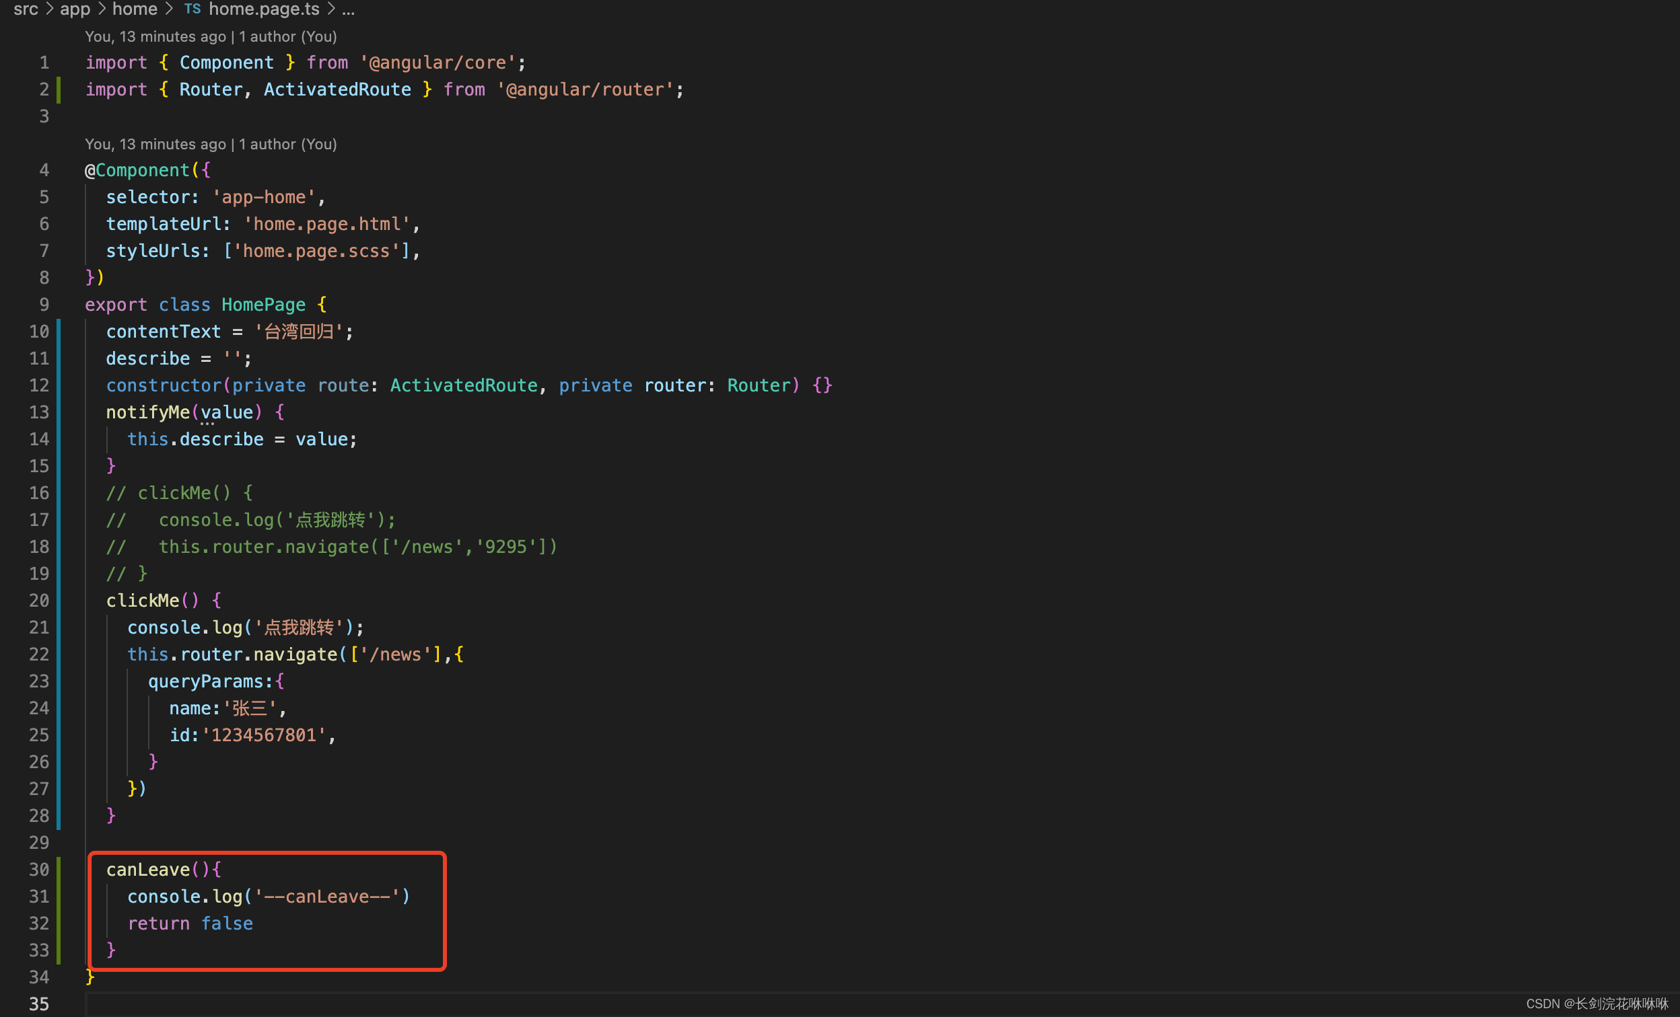Image resolution: width=1680 pixels, height=1017 pixels.
Task: Click line number 20 in the gutter
Action: coord(39,601)
